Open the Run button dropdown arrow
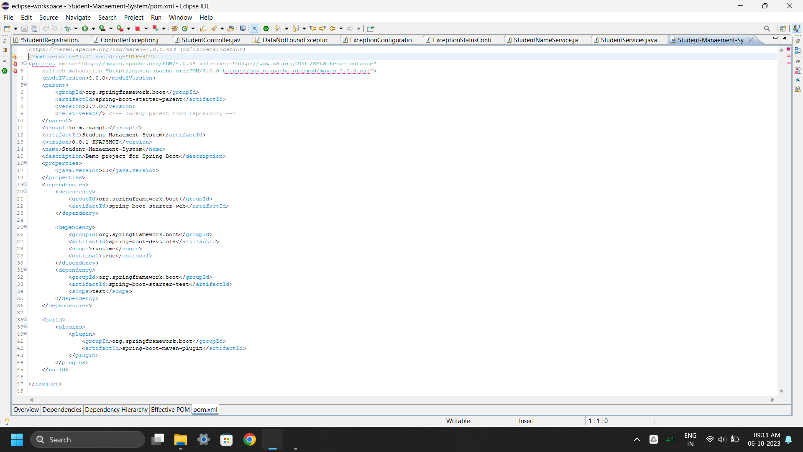The image size is (803, 452). click(x=93, y=28)
